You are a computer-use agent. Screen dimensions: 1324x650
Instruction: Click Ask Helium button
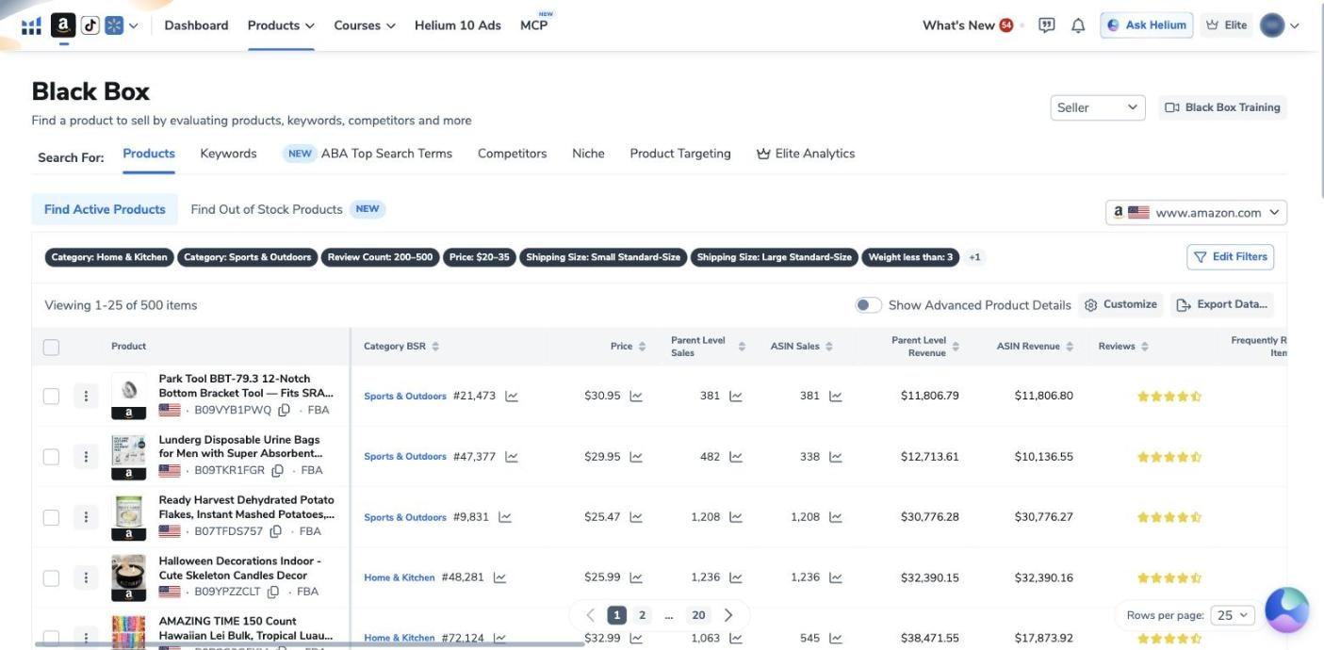pos(1146,25)
